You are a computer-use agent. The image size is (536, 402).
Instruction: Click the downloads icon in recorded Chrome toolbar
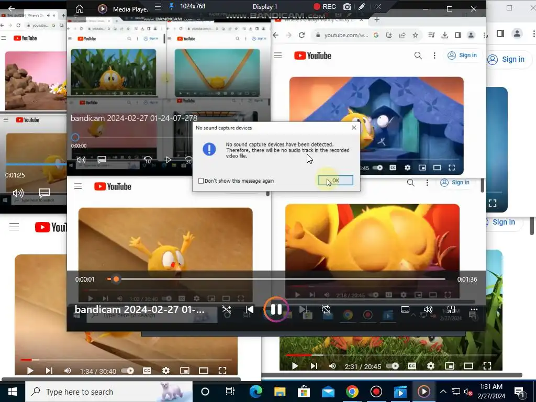click(x=445, y=35)
